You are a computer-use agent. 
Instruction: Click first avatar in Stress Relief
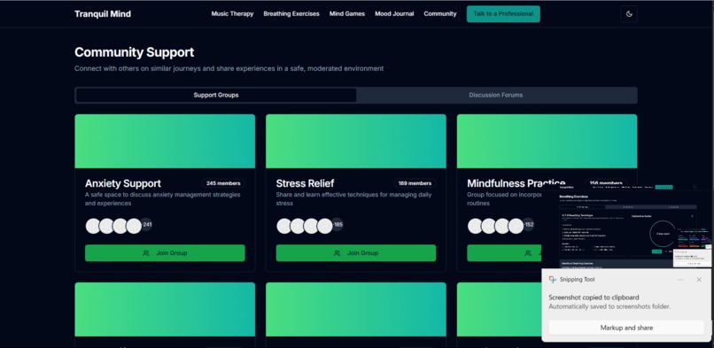284,226
